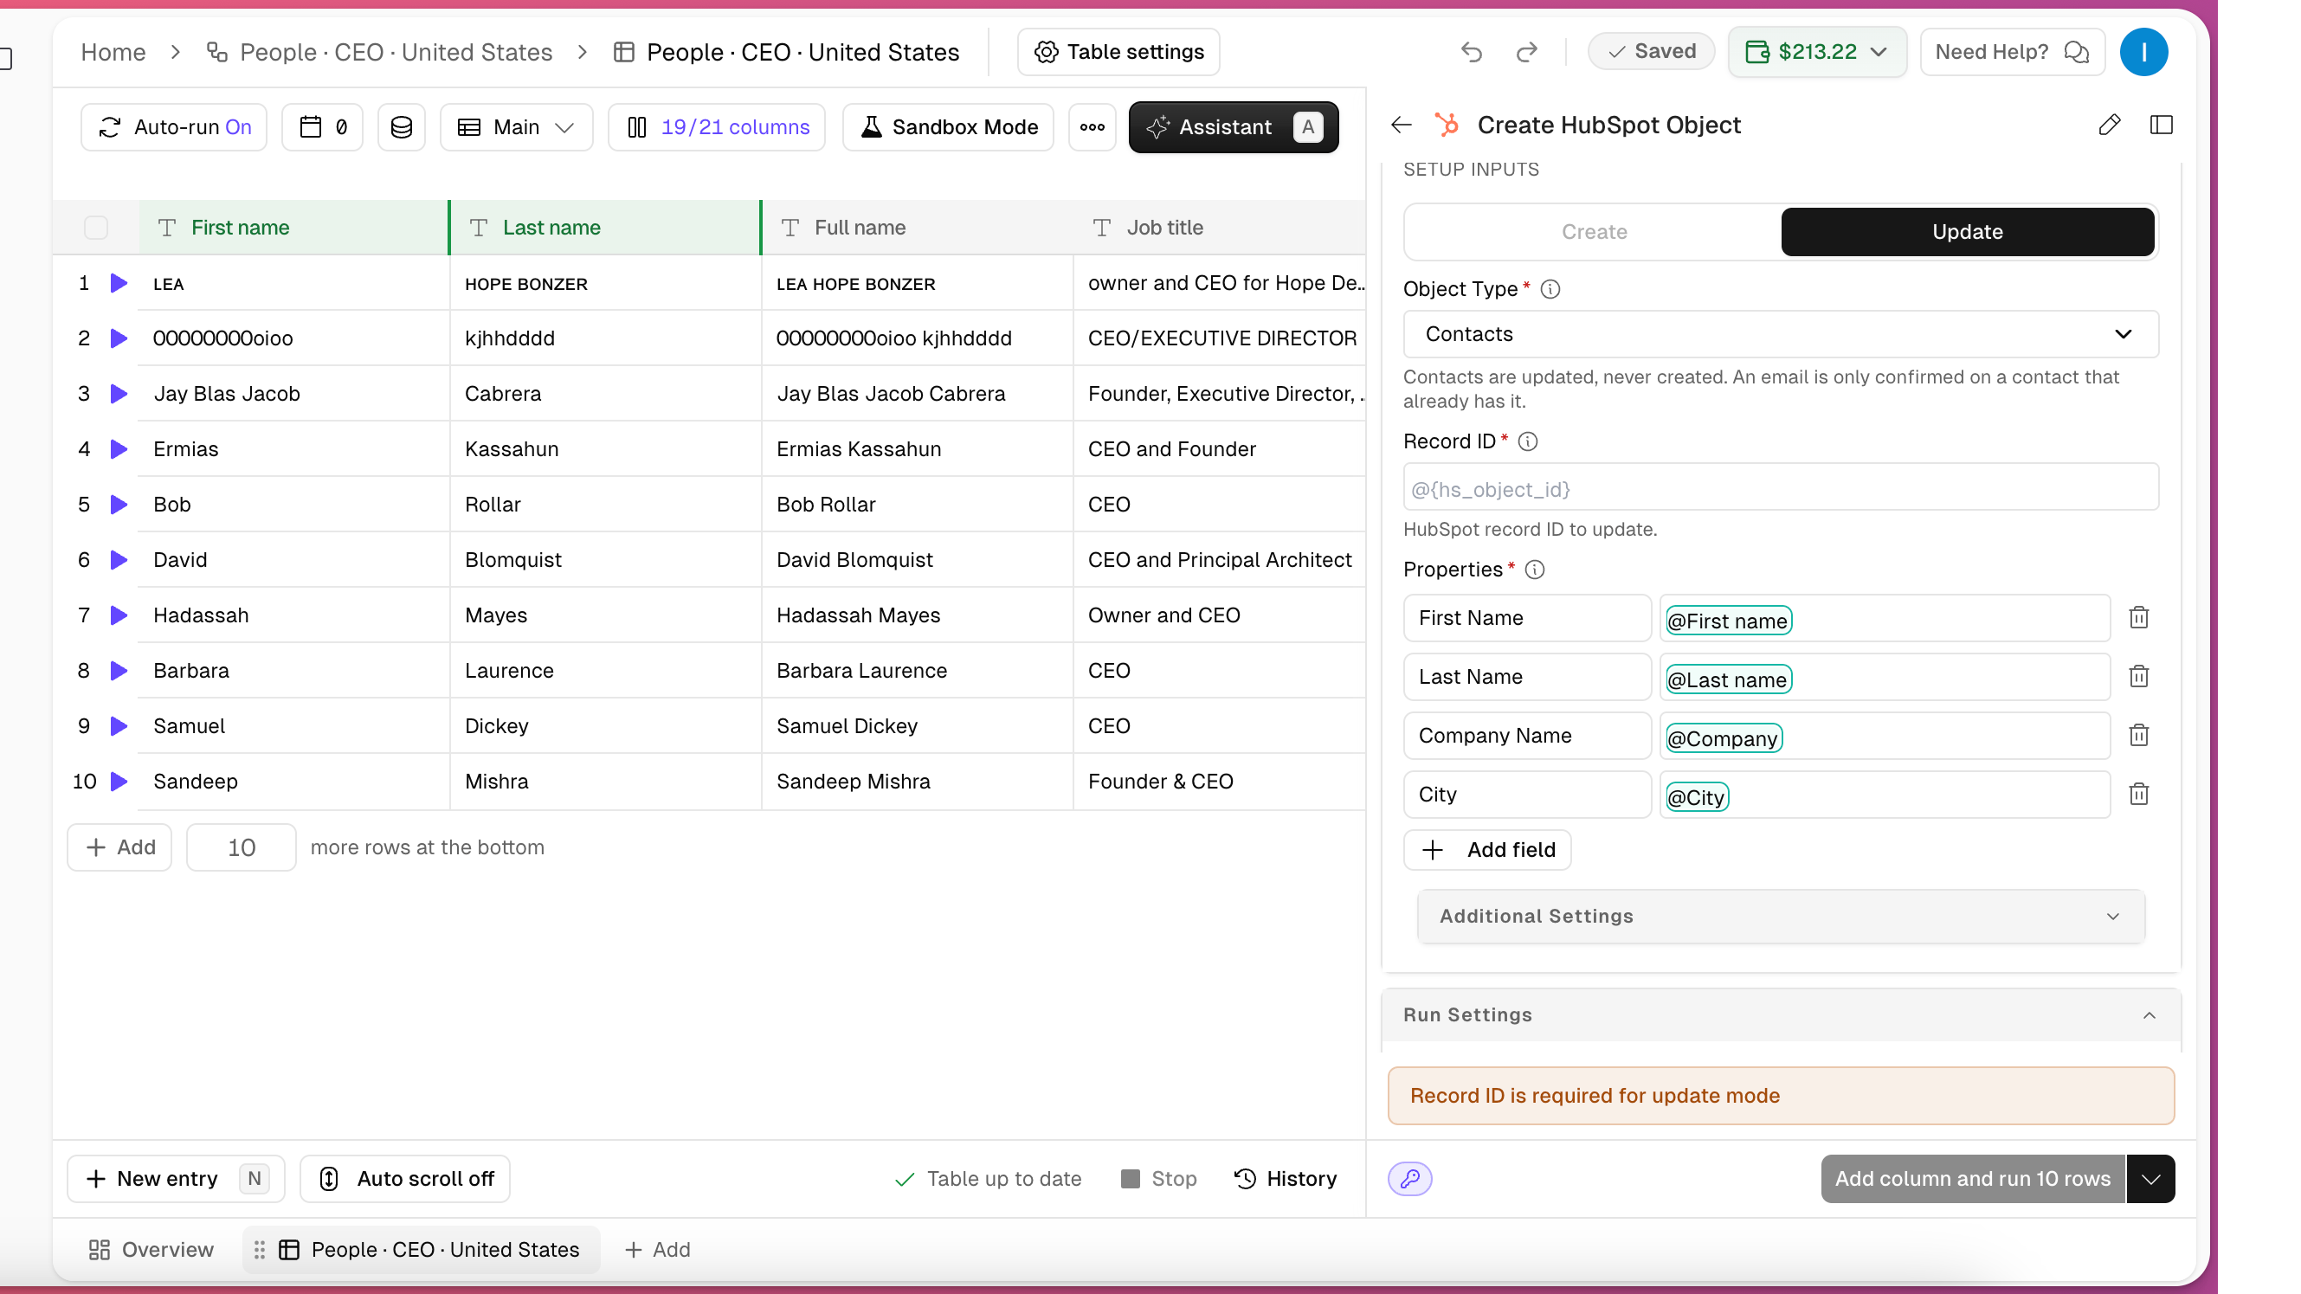Click Add field button
The height and width of the screenshot is (1294, 2301).
(1486, 850)
